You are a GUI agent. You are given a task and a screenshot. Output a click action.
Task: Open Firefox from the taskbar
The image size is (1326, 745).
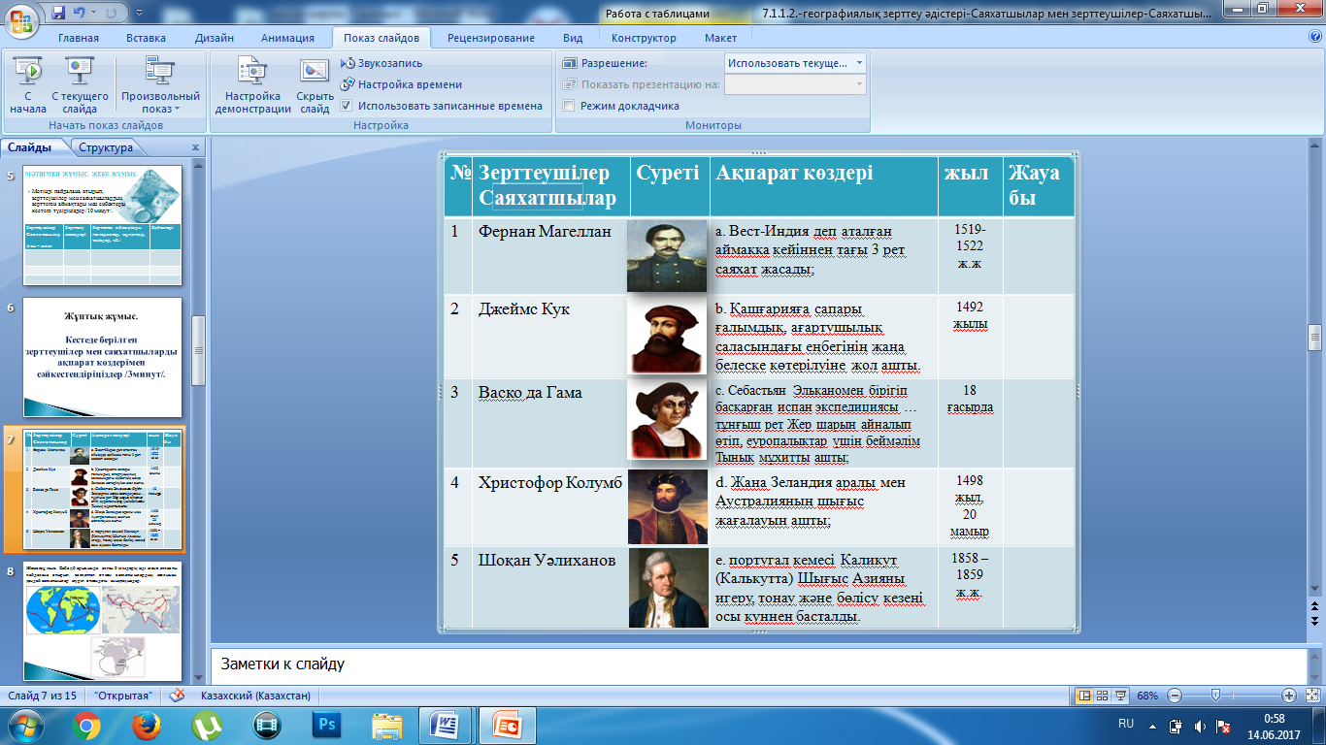tap(147, 725)
